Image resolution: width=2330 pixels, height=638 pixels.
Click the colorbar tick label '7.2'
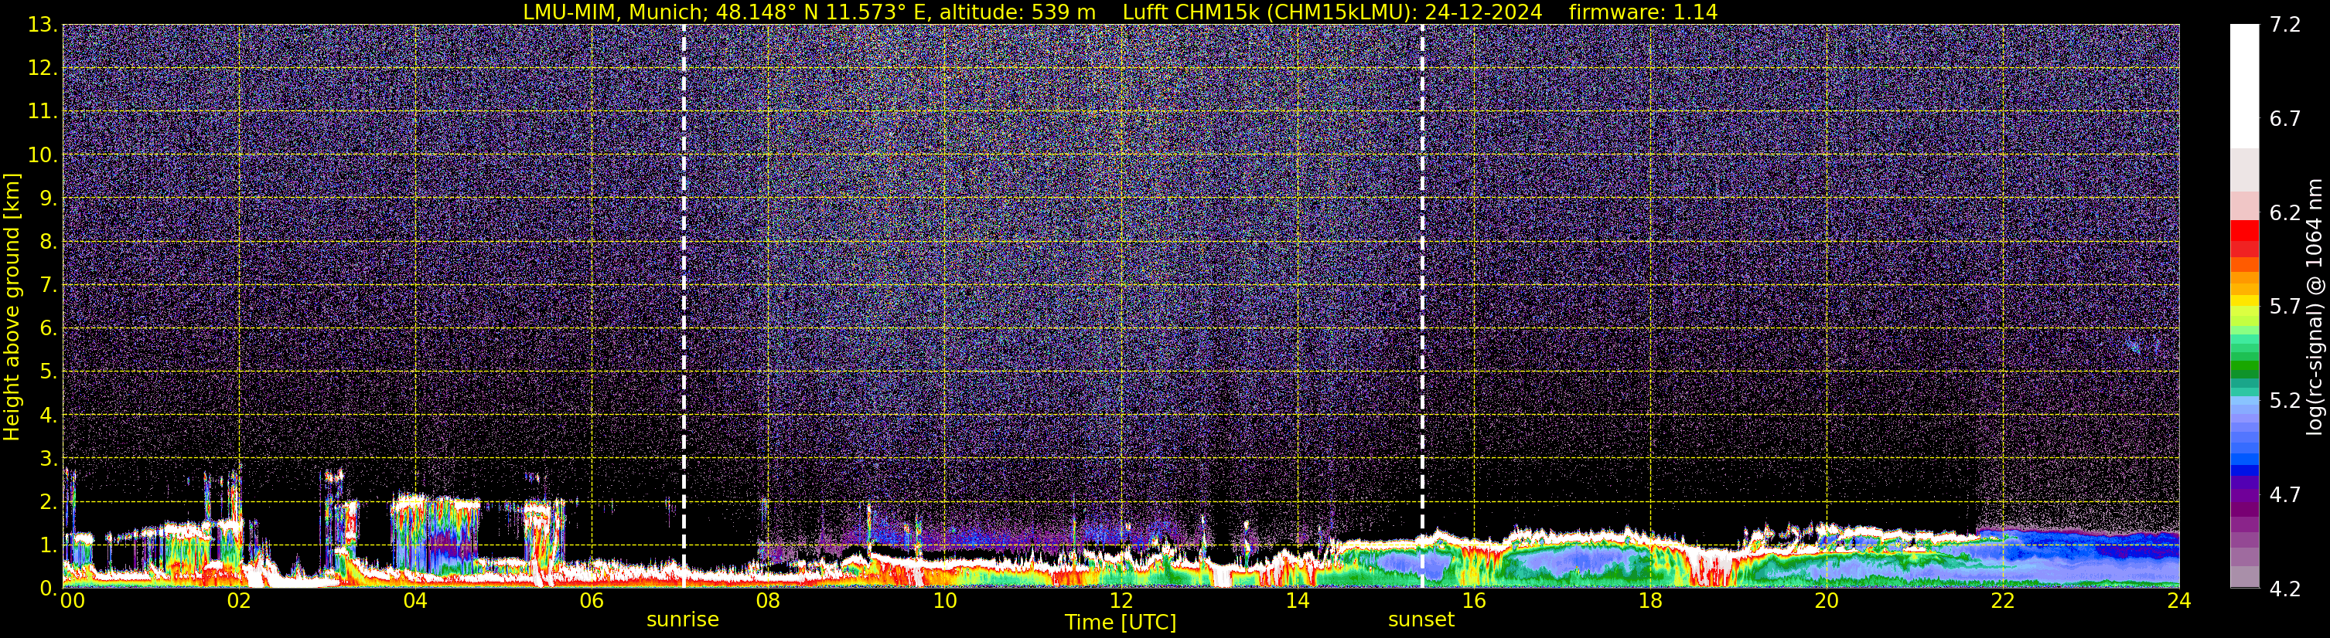coord(2285,25)
